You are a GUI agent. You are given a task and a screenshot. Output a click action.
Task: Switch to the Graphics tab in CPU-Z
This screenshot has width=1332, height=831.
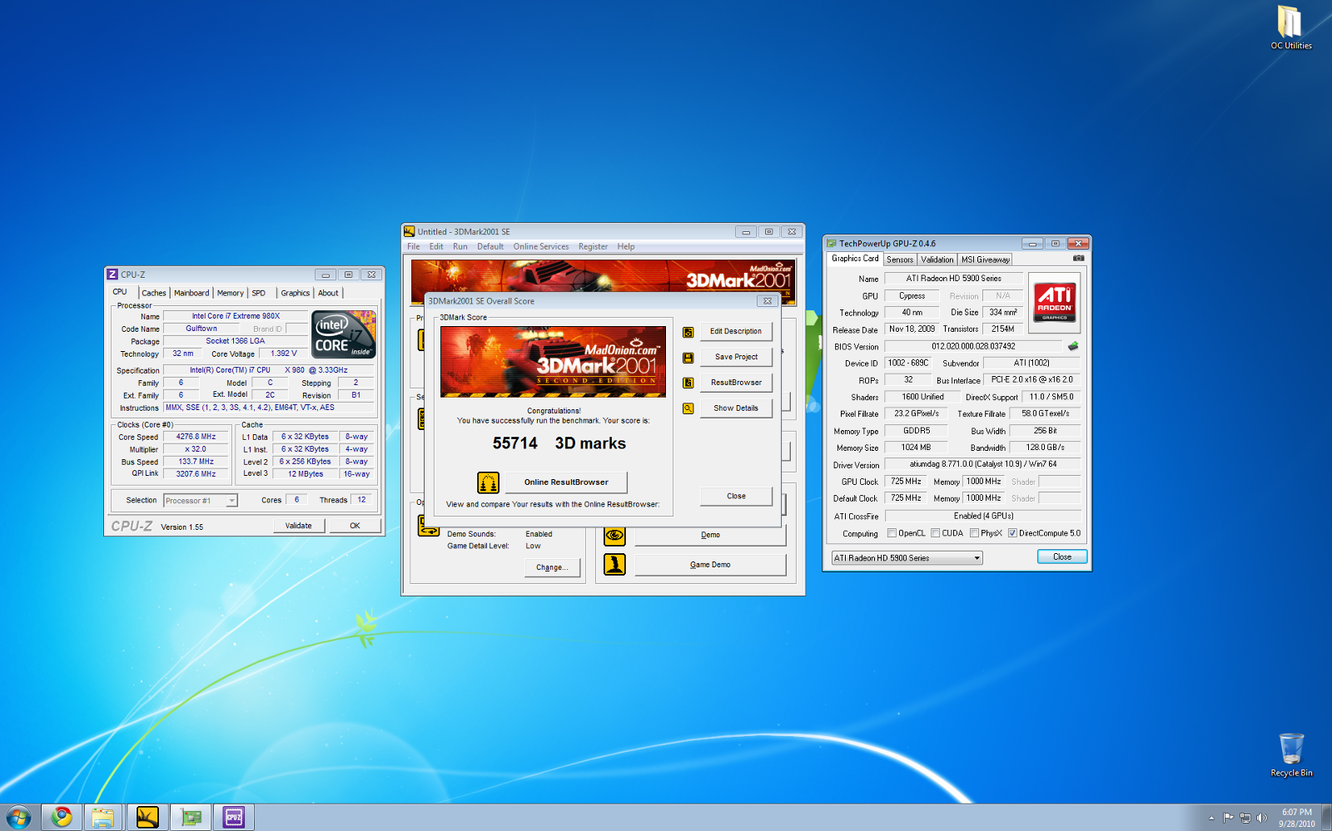pos(296,293)
